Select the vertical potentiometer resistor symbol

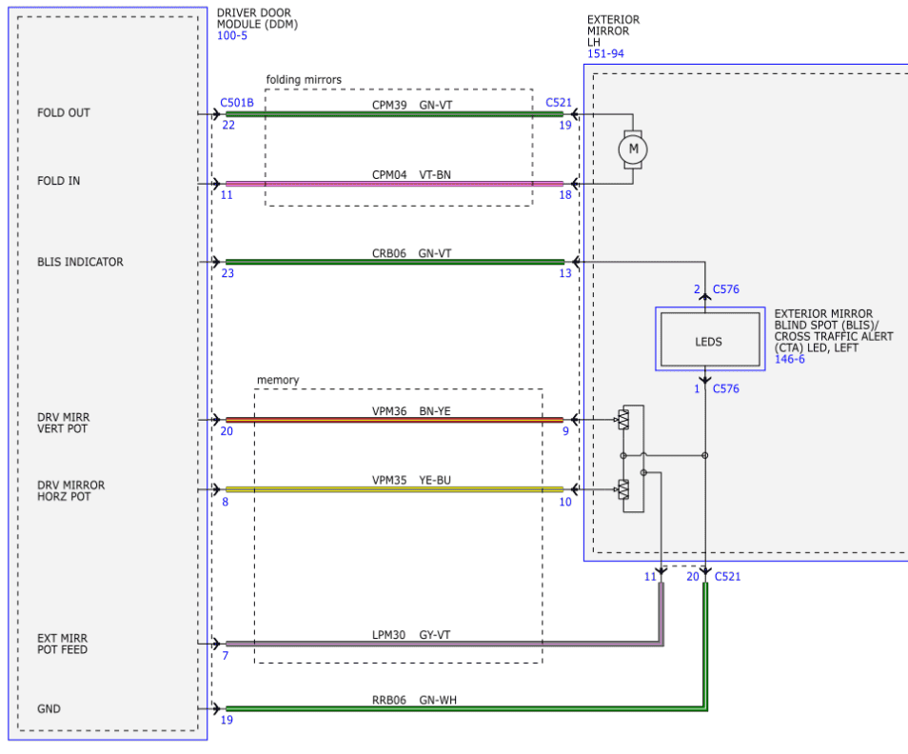click(623, 419)
